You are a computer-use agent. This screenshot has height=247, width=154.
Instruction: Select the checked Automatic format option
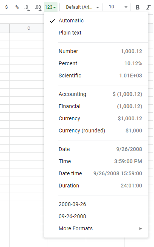pyautogui.click(x=96, y=20)
